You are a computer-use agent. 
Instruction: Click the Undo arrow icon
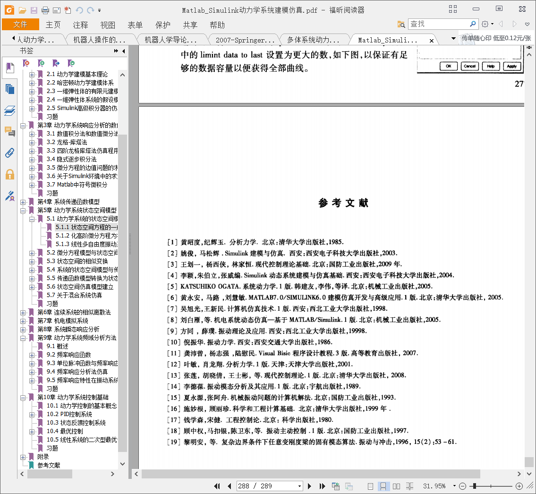coord(79,10)
